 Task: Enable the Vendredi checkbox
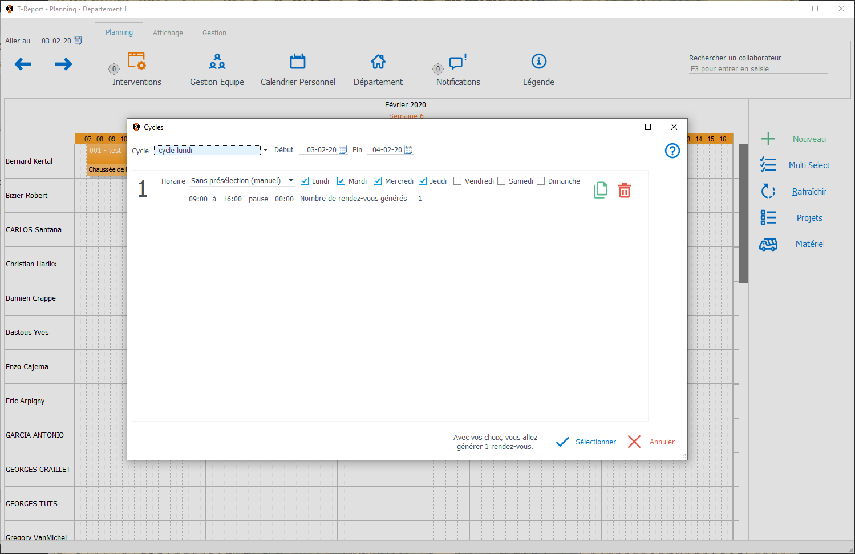457,181
